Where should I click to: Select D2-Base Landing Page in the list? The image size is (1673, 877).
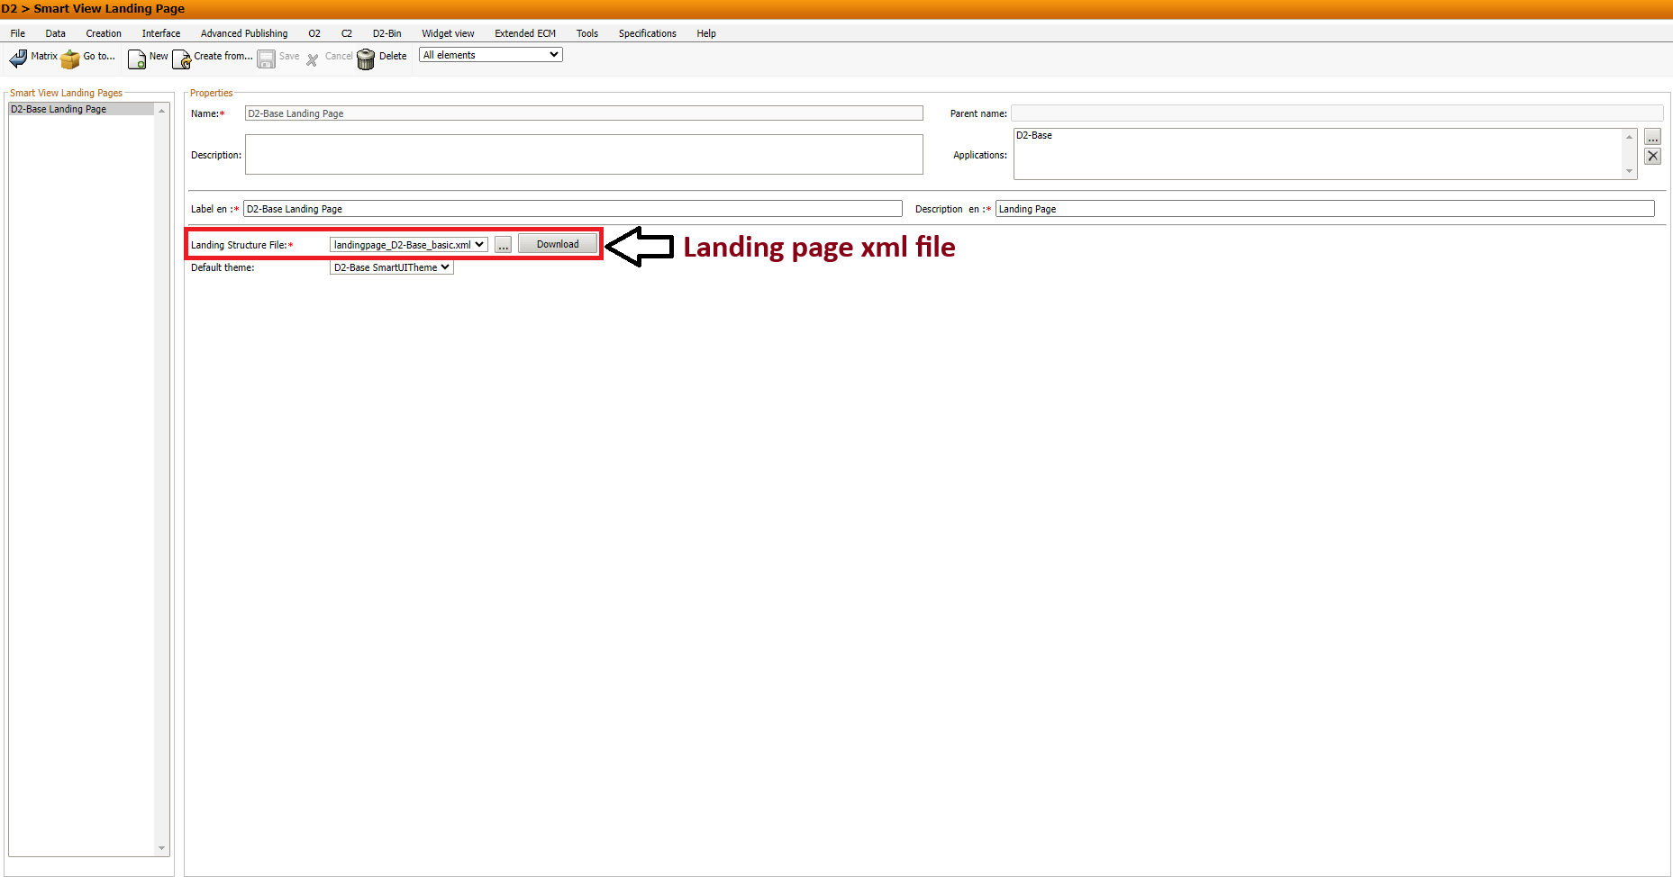point(82,109)
